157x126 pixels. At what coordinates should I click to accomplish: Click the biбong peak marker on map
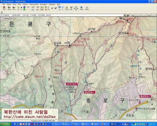(70, 45)
